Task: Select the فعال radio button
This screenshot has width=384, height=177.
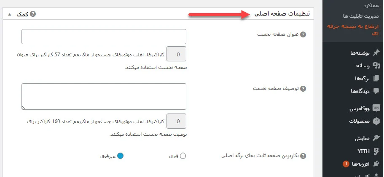Action: coord(183,156)
